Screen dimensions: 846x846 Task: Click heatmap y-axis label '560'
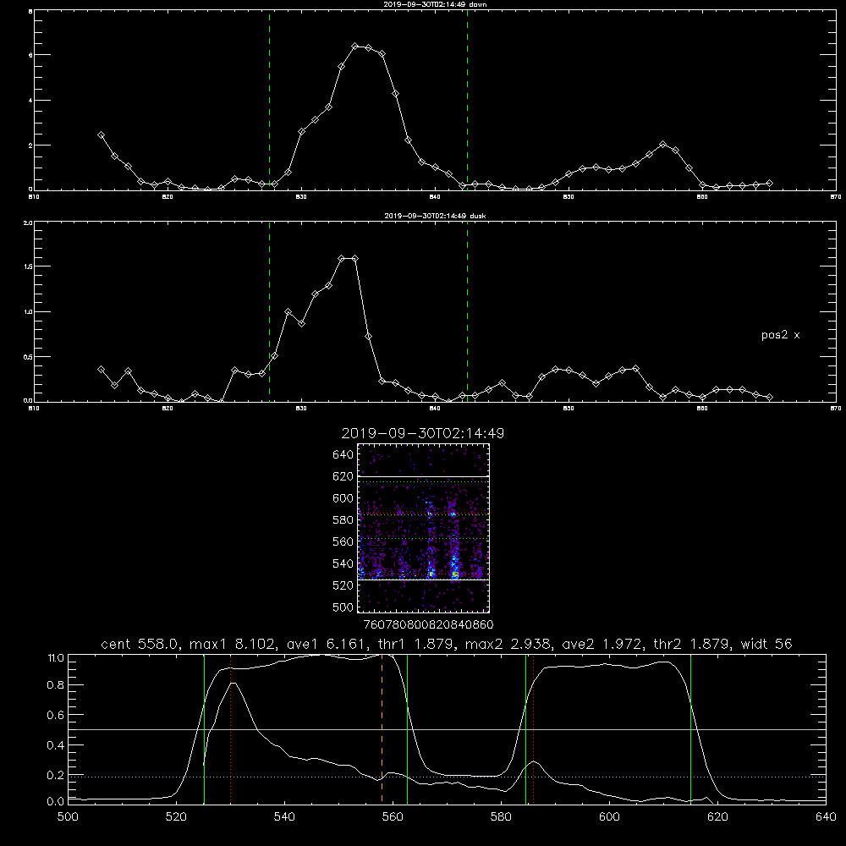click(343, 541)
